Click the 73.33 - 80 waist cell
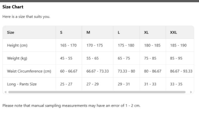Screen dimensions: 199x119 126,71
